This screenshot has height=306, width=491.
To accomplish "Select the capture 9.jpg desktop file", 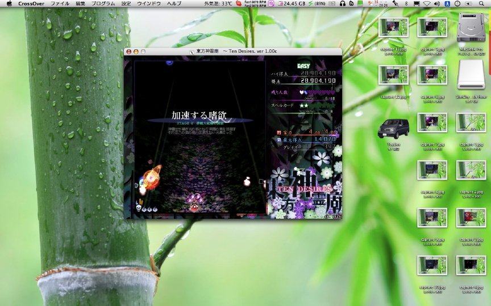I will pyautogui.click(x=432, y=218).
